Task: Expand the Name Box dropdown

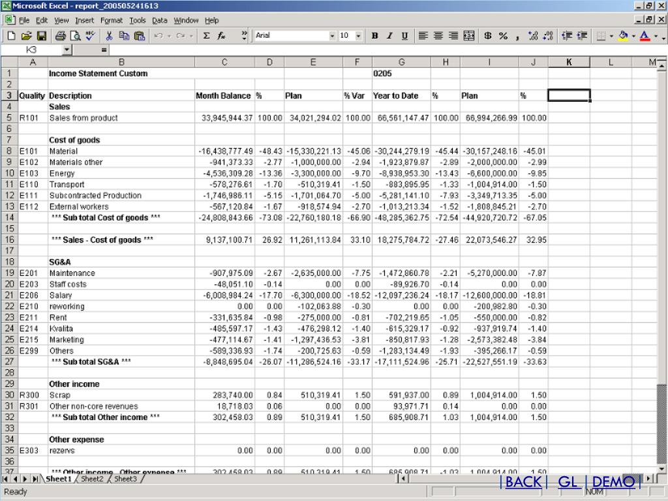Action: pos(67,50)
